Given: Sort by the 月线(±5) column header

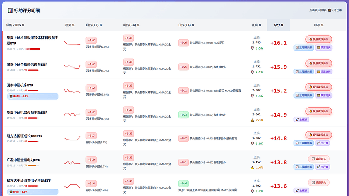Looking at the screenshot, I should click(x=94, y=25).
